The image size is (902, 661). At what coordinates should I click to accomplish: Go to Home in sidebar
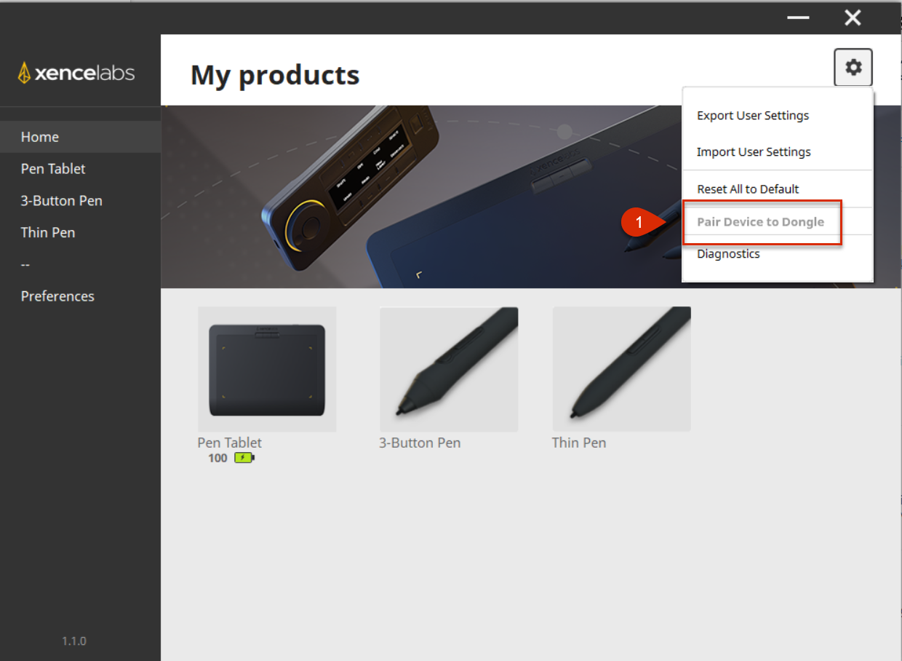point(80,137)
